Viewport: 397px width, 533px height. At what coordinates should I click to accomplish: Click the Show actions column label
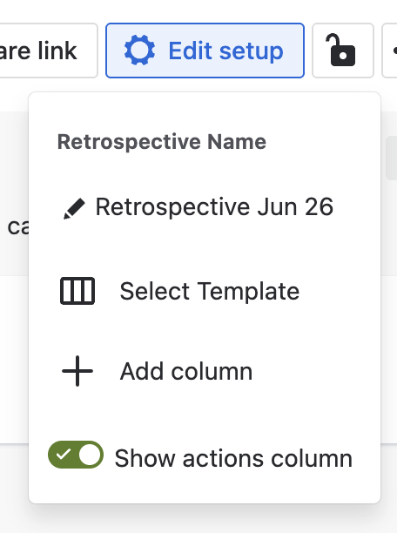(x=233, y=458)
